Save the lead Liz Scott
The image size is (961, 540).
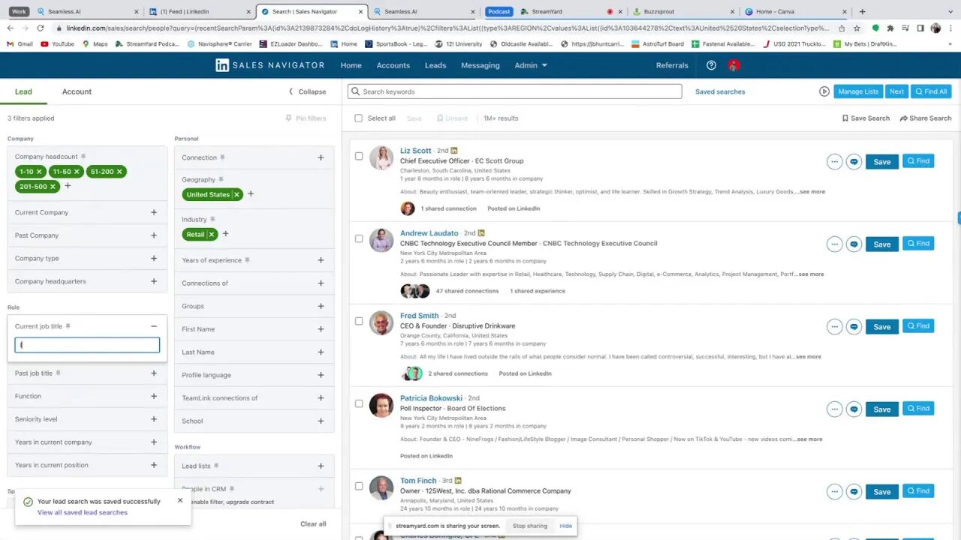(x=882, y=161)
